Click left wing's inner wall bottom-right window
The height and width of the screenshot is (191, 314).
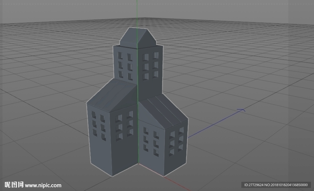(130, 132)
